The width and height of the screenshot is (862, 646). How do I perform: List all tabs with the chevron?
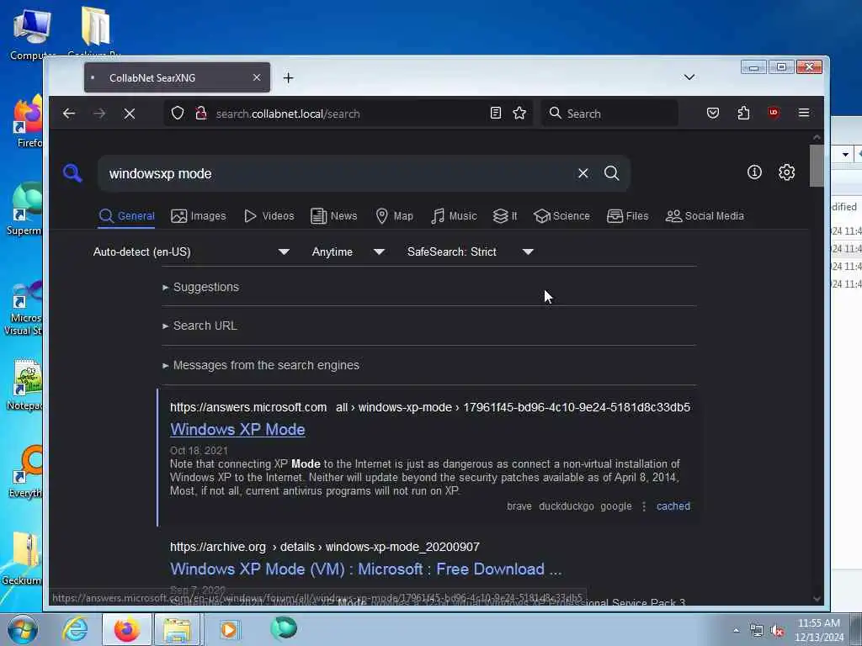[689, 77]
